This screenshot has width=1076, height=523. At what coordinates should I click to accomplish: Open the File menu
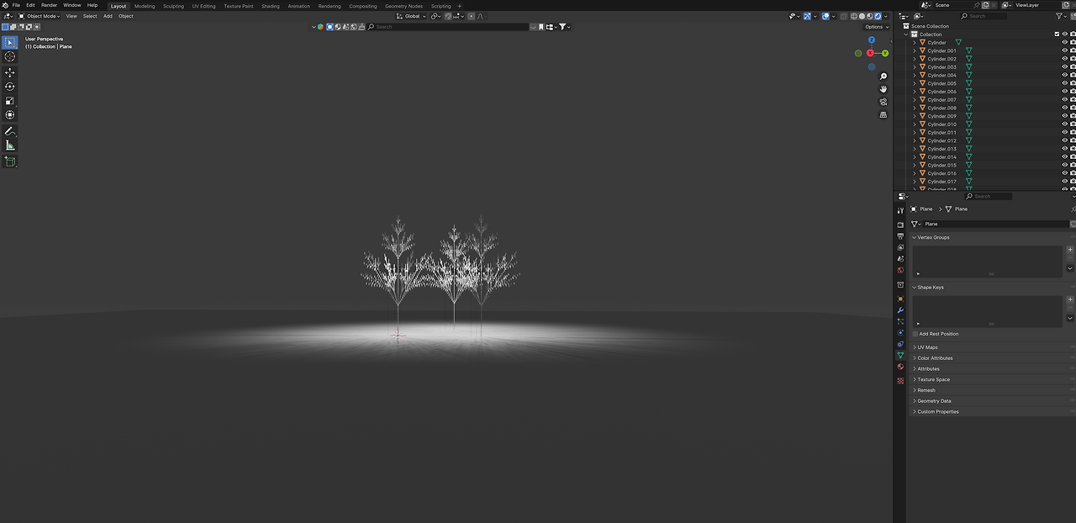tap(16, 5)
